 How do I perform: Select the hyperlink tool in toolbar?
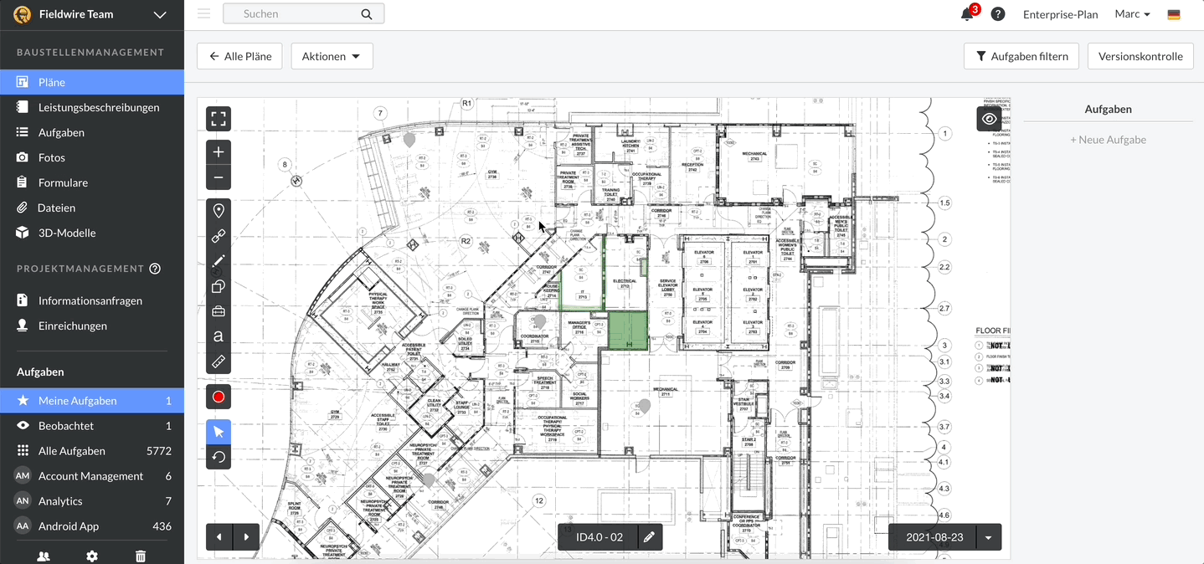click(219, 236)
